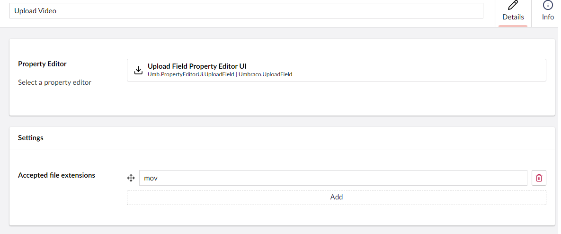
Task: Click the pencil icon above Details
Action: [513, 5]
